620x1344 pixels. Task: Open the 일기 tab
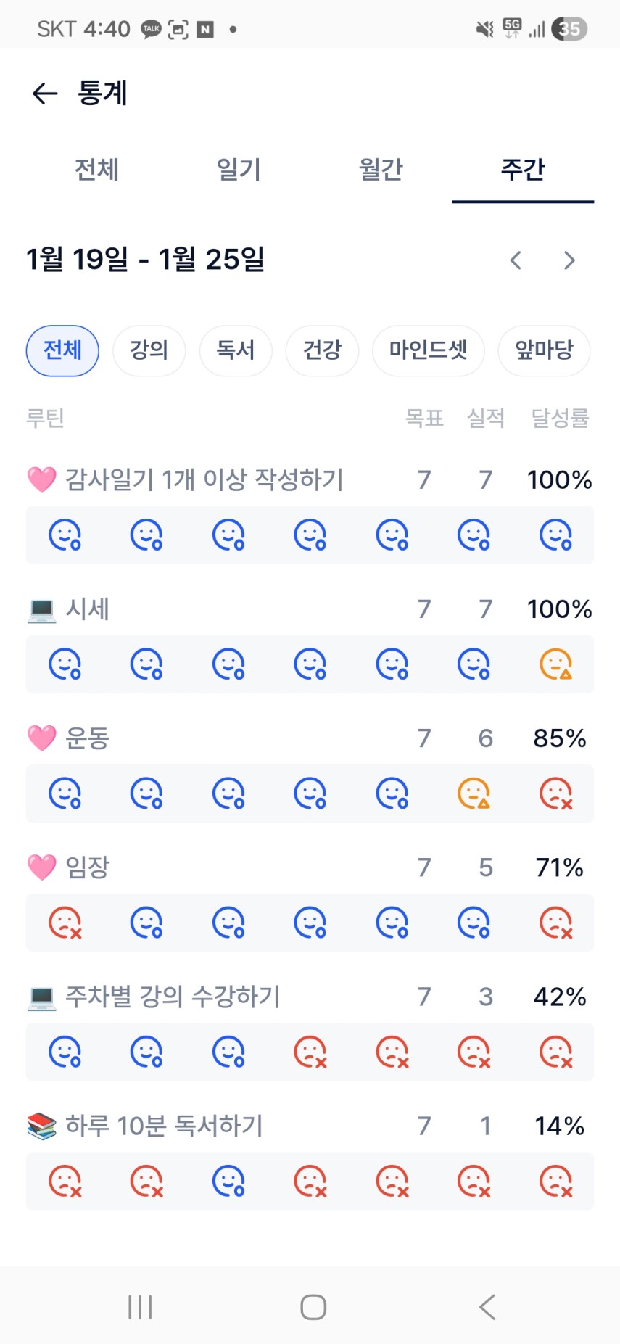coord(239,170)
